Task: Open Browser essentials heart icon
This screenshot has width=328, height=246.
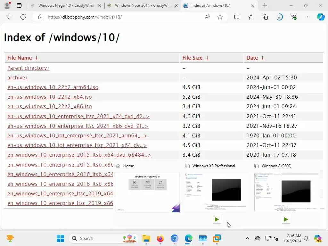Action: point(294,17)
